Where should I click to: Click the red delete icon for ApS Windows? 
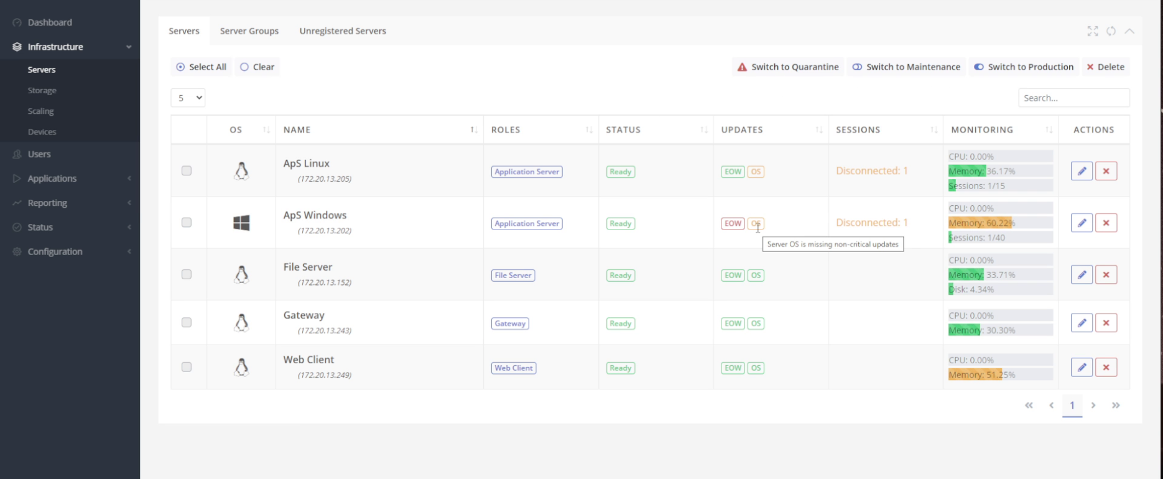[x=1106, y=223]
